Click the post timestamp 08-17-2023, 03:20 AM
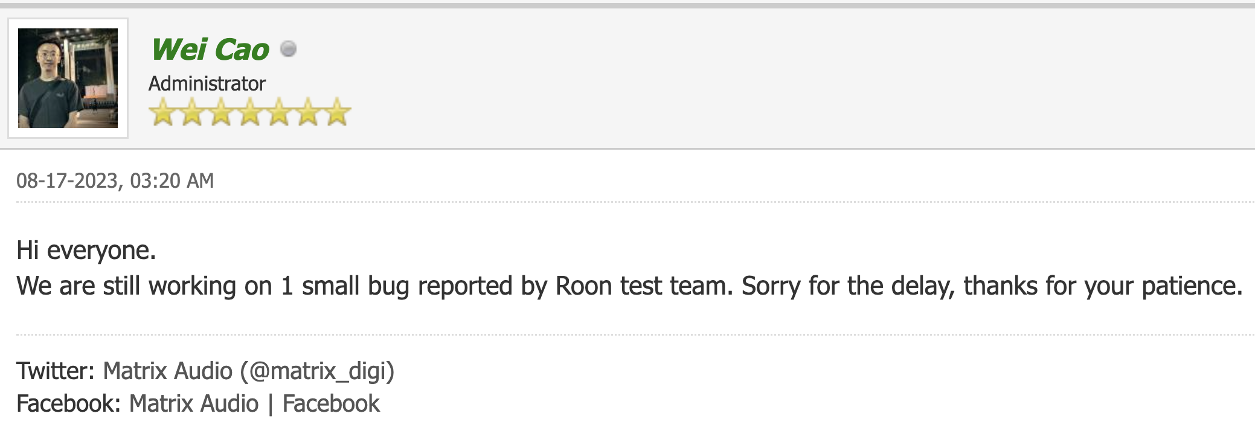This screenshot has height=425, width=1255. [x=115, y=181]
